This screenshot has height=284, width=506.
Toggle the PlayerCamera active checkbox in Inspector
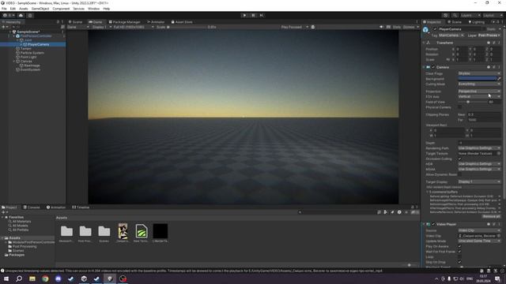coord(435,29)
